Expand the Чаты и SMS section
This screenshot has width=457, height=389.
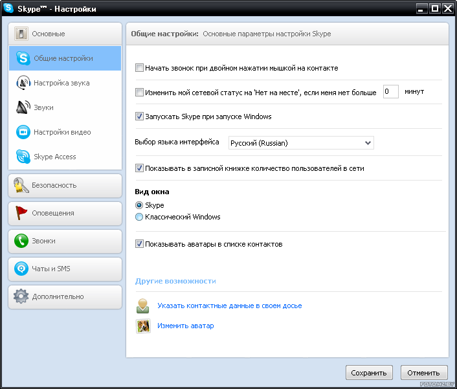coord(65,269)
